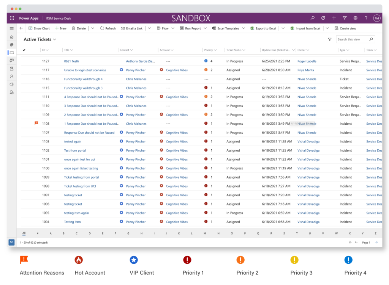Image resolution: width=389 pixels, height=285 pixels.
Task: Open the Owner column header menu
Action: [x=303, y=50]
